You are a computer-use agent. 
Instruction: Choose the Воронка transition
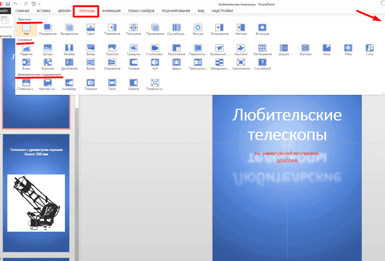48,64
